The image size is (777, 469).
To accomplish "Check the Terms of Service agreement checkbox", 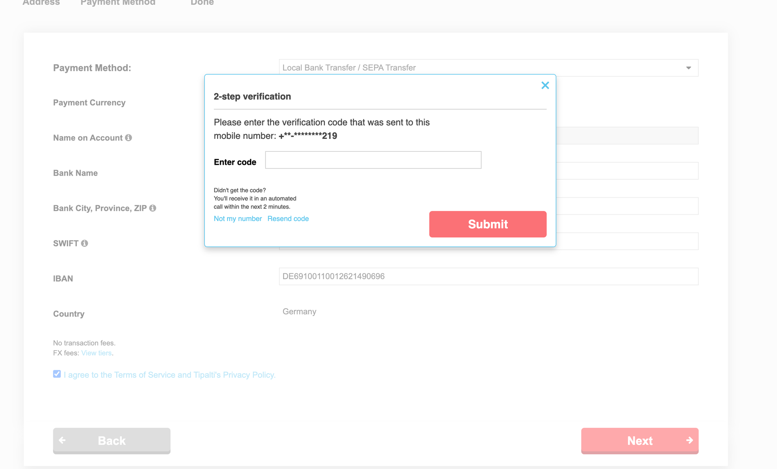I will [x=56, y=375].
